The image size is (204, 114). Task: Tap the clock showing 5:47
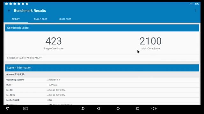197,4
